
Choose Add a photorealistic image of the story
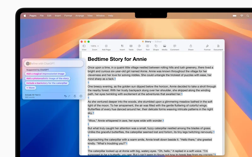point(48,78)
